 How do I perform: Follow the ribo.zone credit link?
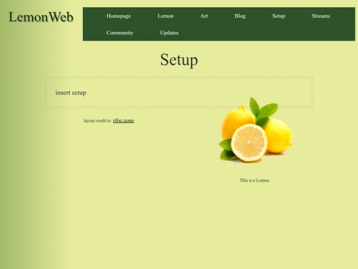123,120
